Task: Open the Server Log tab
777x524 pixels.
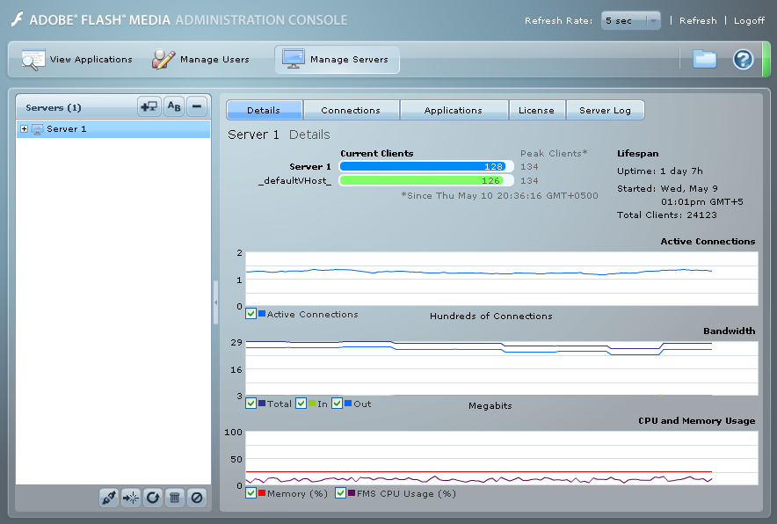Action: point(605,110)
